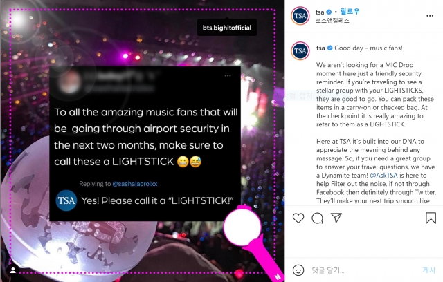
Task: Click the tsa username in the caption
Action: pos(320,48)
